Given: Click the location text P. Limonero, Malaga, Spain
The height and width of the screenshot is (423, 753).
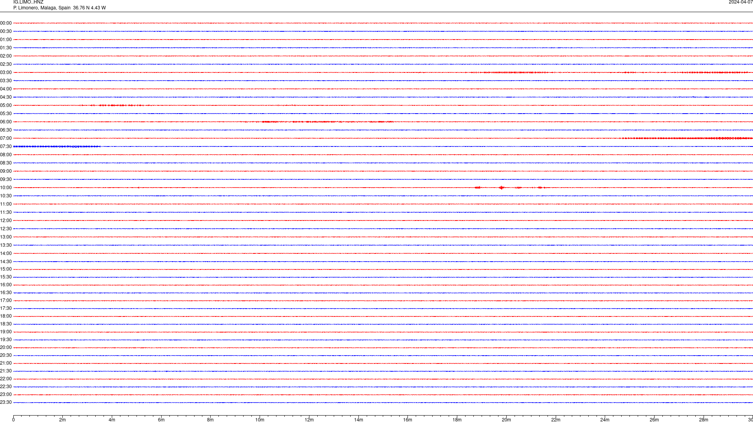Looking at the screenshot, I should [42, 8].
